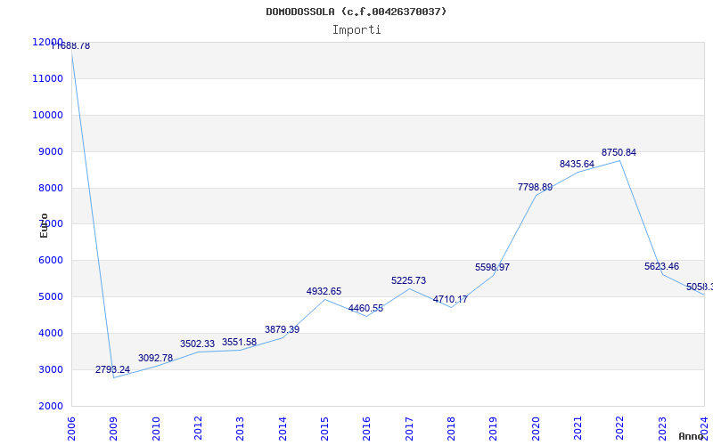Click the 2012 x-axis year label

coord(198,429)
